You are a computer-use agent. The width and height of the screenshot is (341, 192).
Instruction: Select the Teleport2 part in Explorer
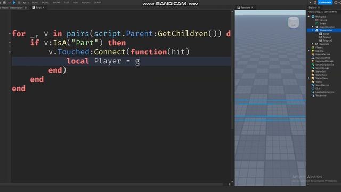(328, 41)
